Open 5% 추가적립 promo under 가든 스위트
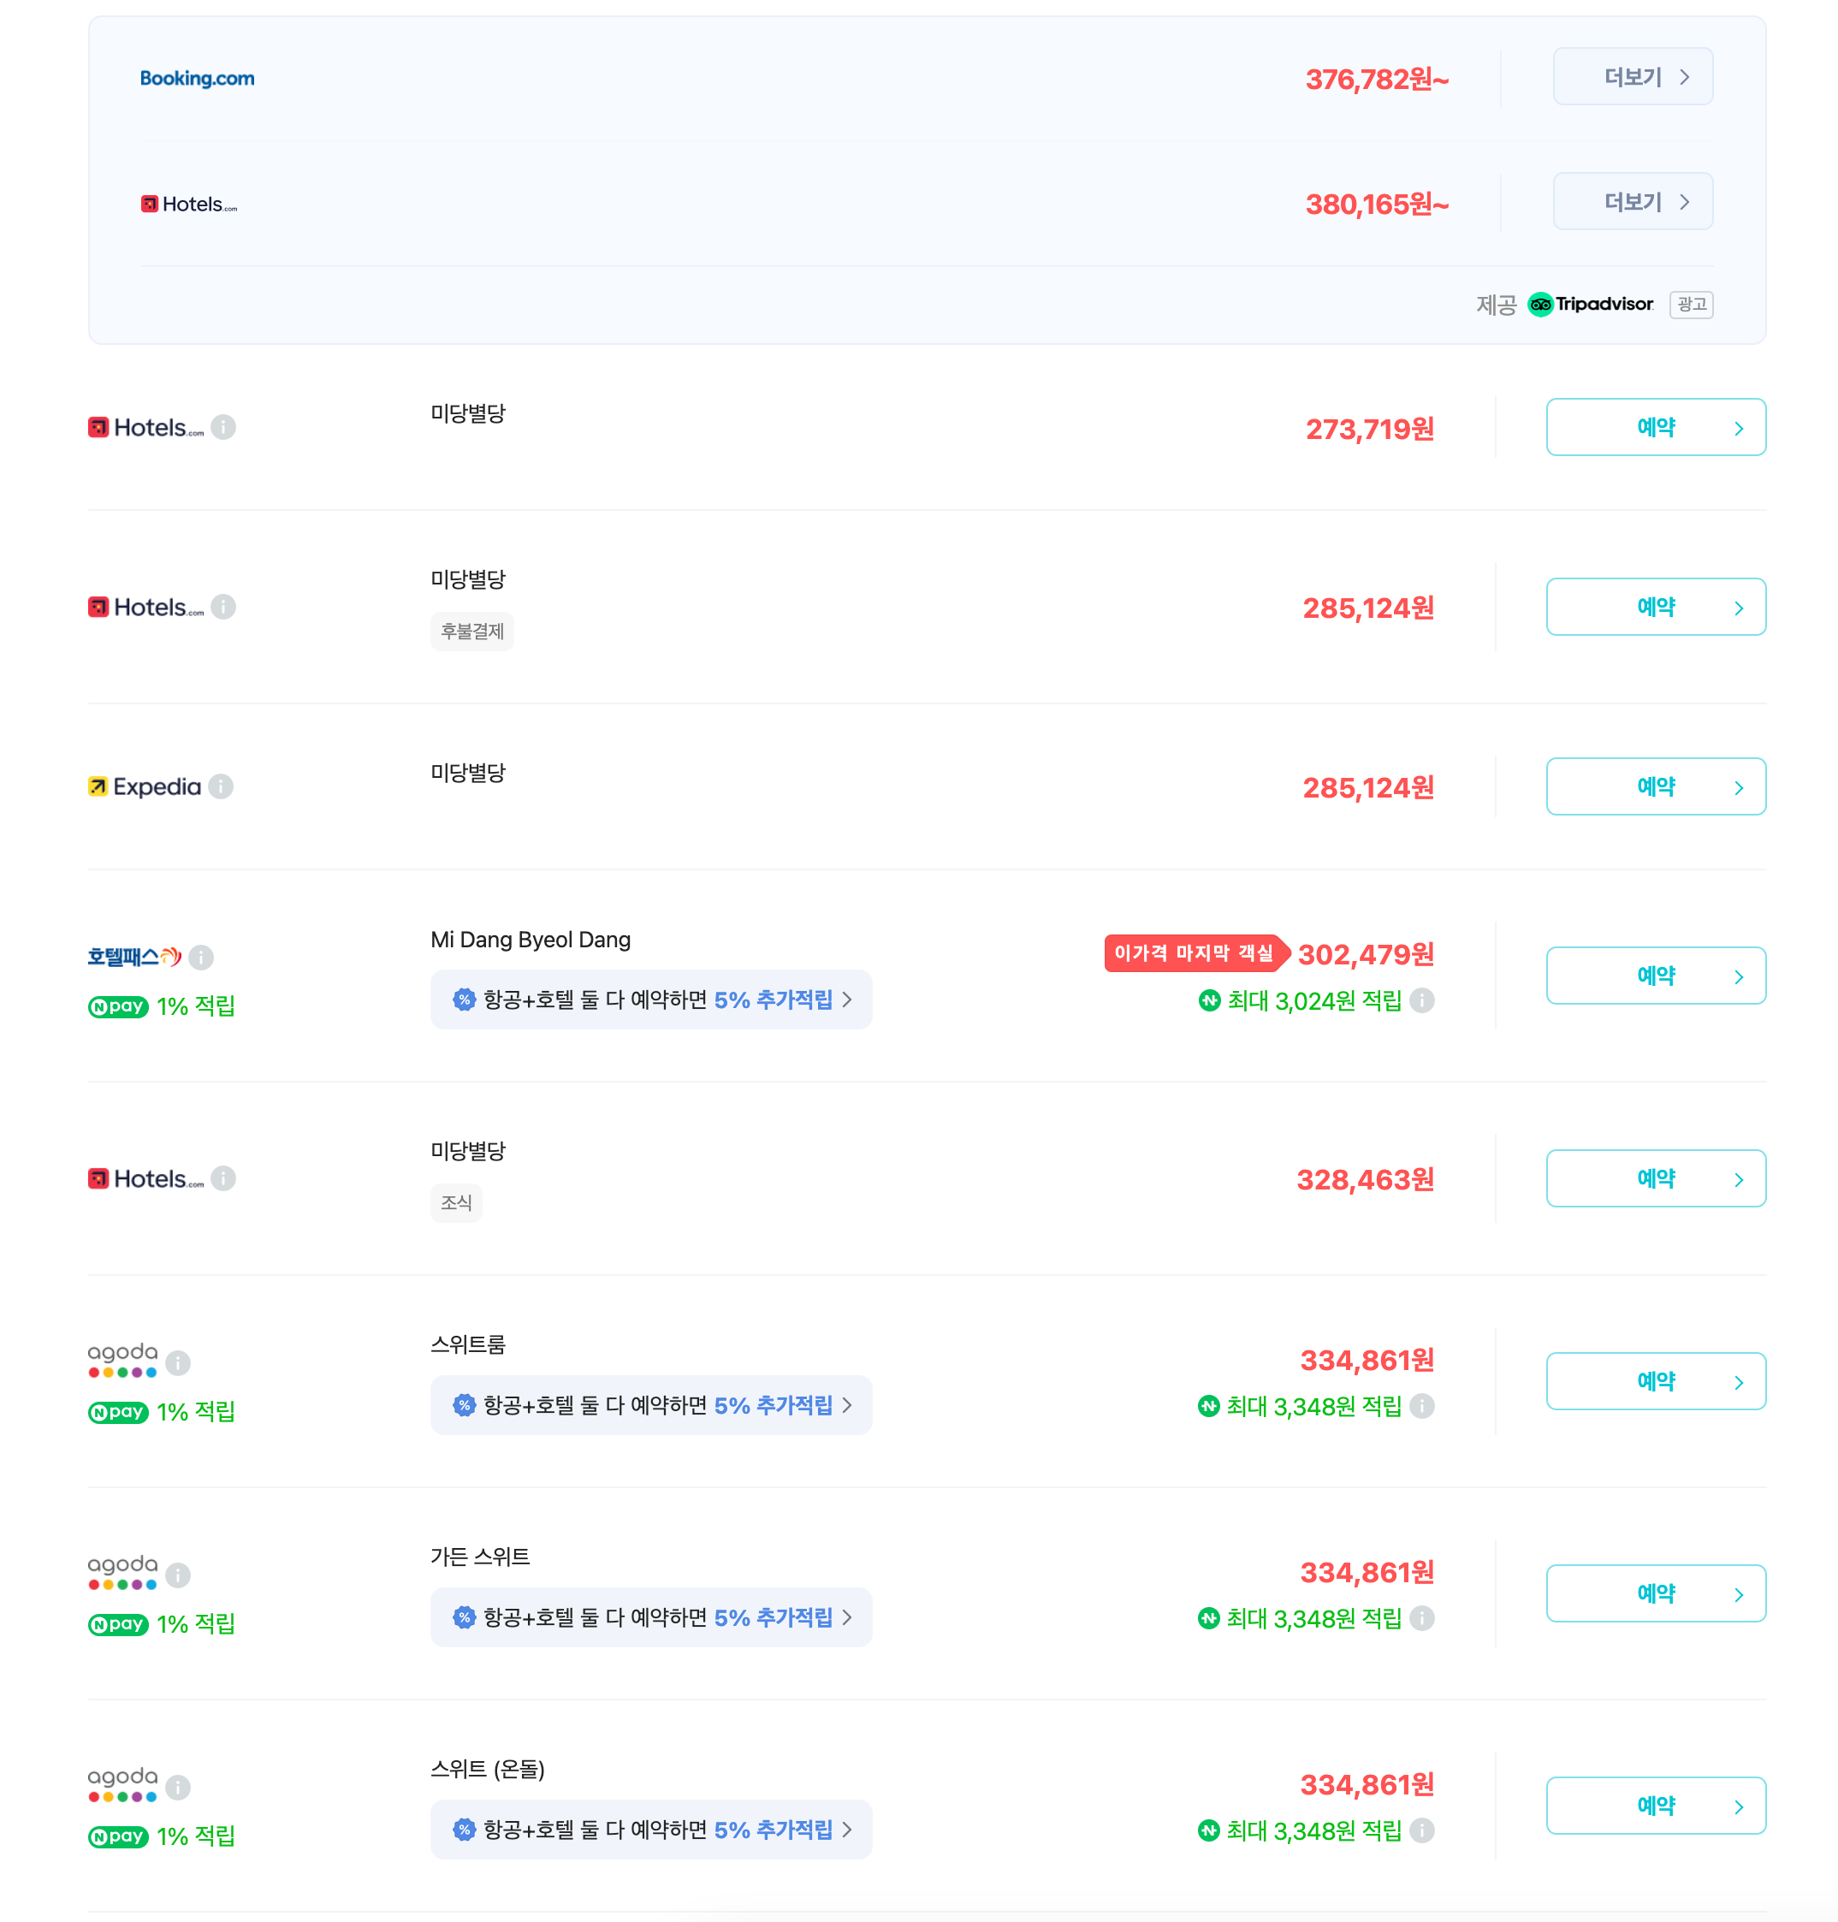Screen dimensions: 1838x1922 pos(650,1617)
